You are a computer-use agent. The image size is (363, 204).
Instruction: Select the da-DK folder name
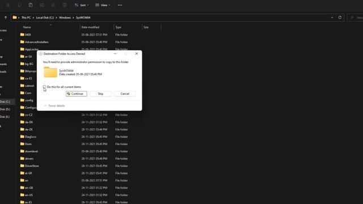pos(29,122)
